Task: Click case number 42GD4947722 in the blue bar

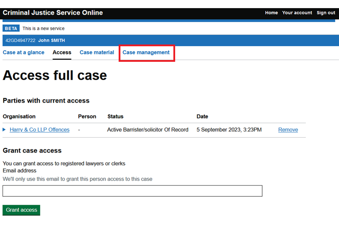Action: pos(20,41)
